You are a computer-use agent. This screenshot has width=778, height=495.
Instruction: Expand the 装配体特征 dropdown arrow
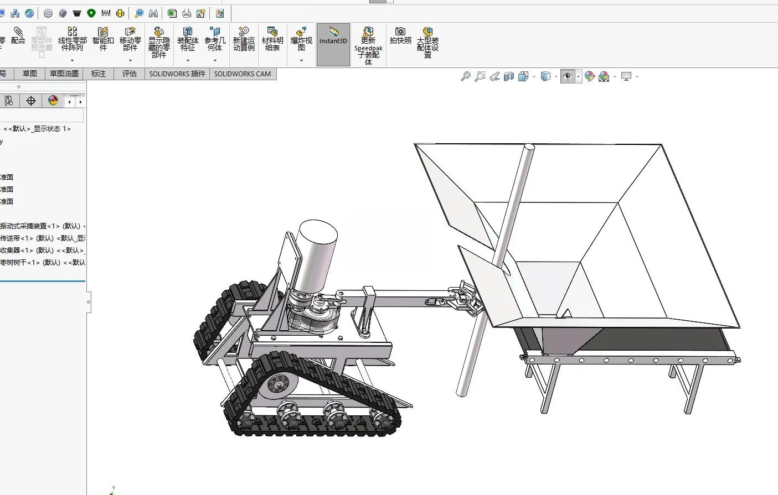tap(188, 60)
